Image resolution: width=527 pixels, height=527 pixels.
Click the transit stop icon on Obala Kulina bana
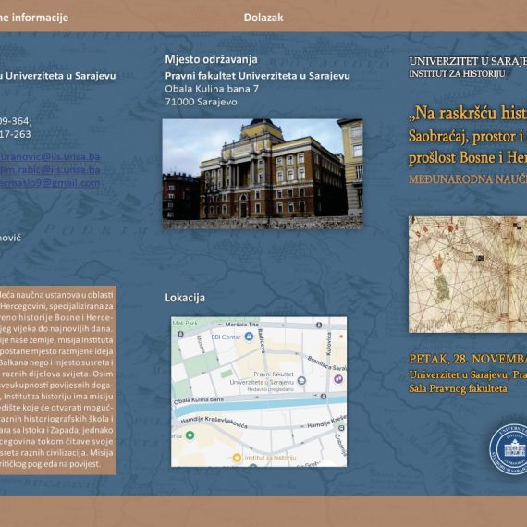[x=324, y=397]
